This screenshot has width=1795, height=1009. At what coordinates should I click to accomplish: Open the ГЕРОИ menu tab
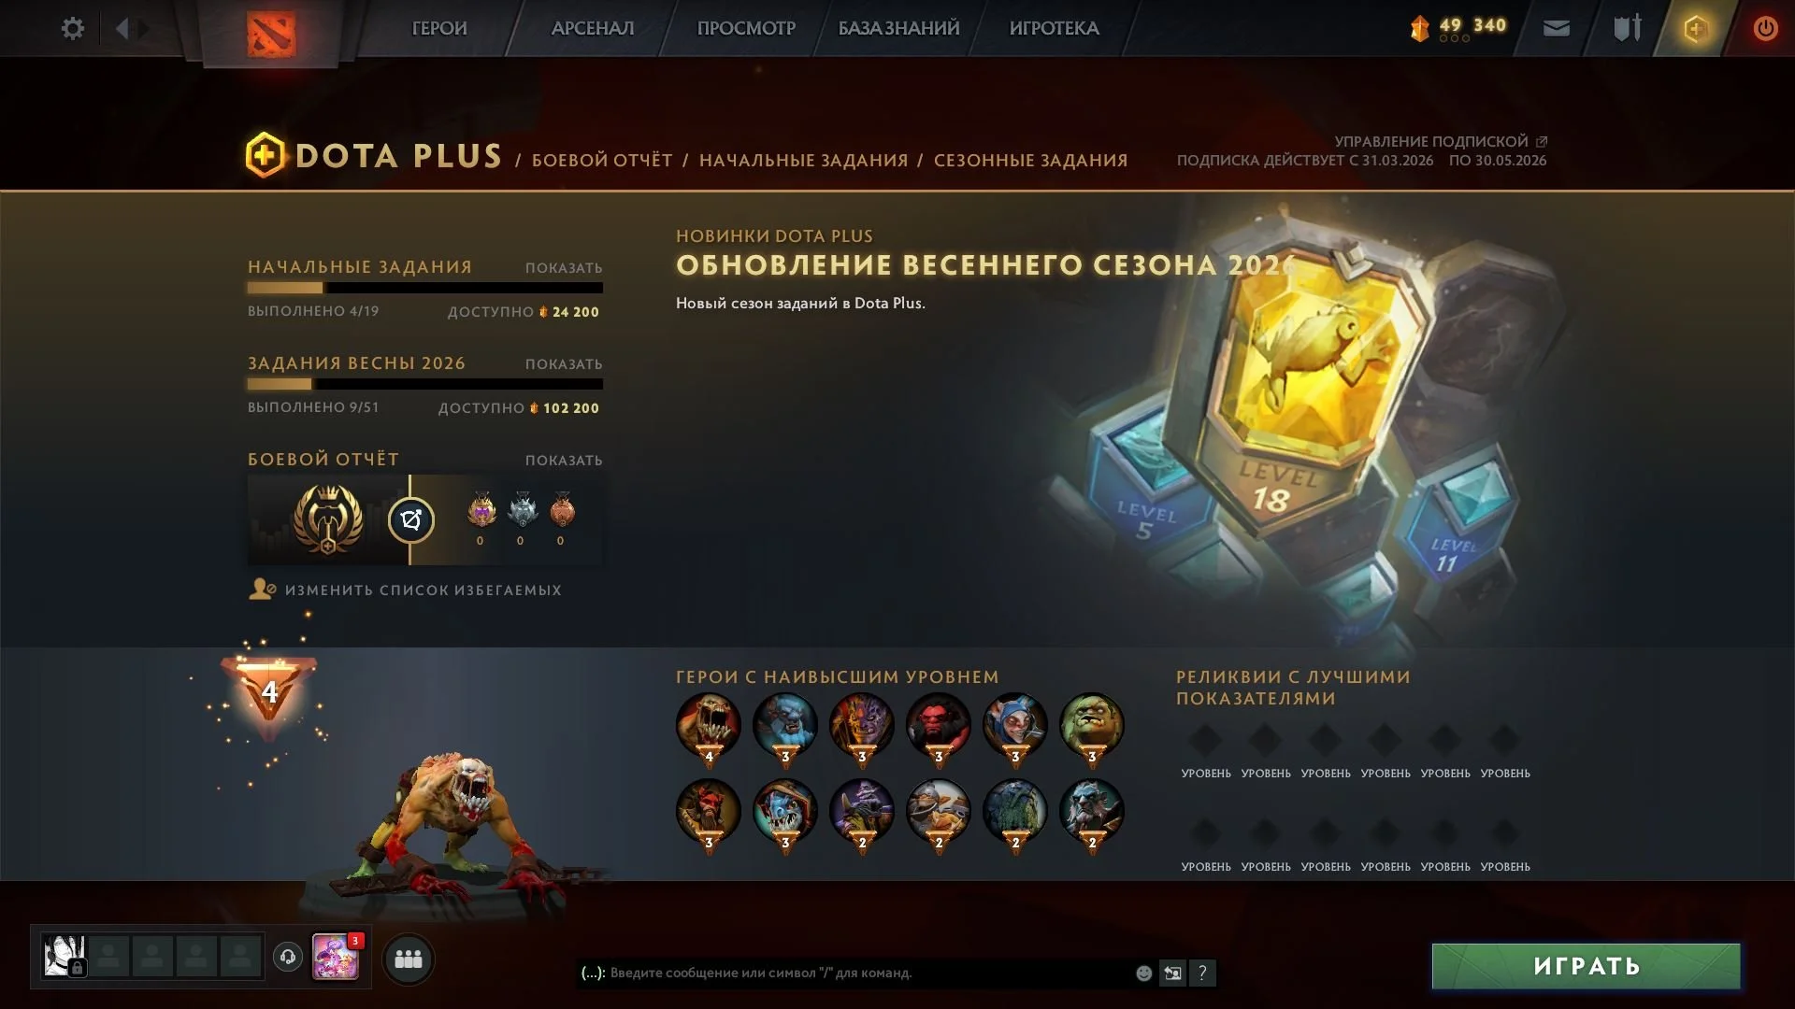click(439, 28)
